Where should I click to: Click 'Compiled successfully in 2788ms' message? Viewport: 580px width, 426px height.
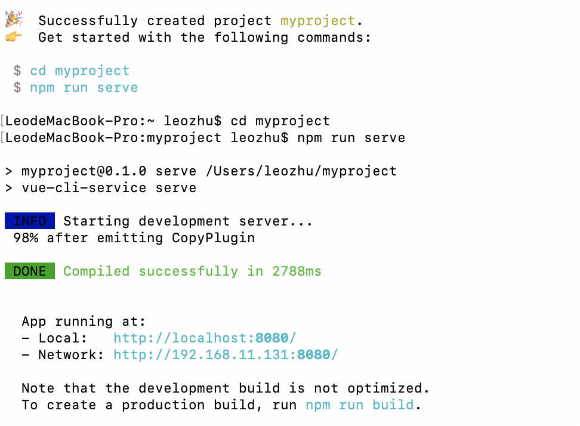click(x=192, y=271)
